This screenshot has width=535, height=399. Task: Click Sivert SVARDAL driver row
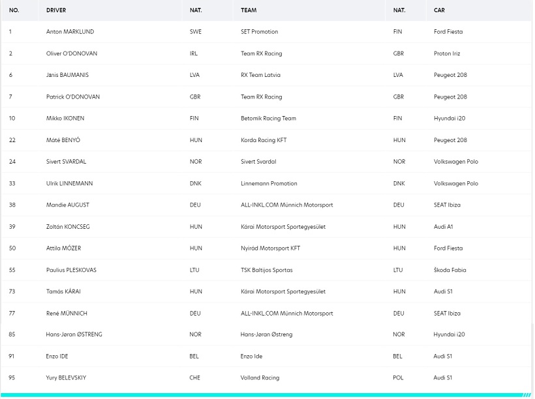(266, 162)
